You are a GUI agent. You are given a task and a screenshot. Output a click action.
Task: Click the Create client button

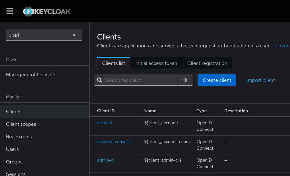(x=217, y=80)
